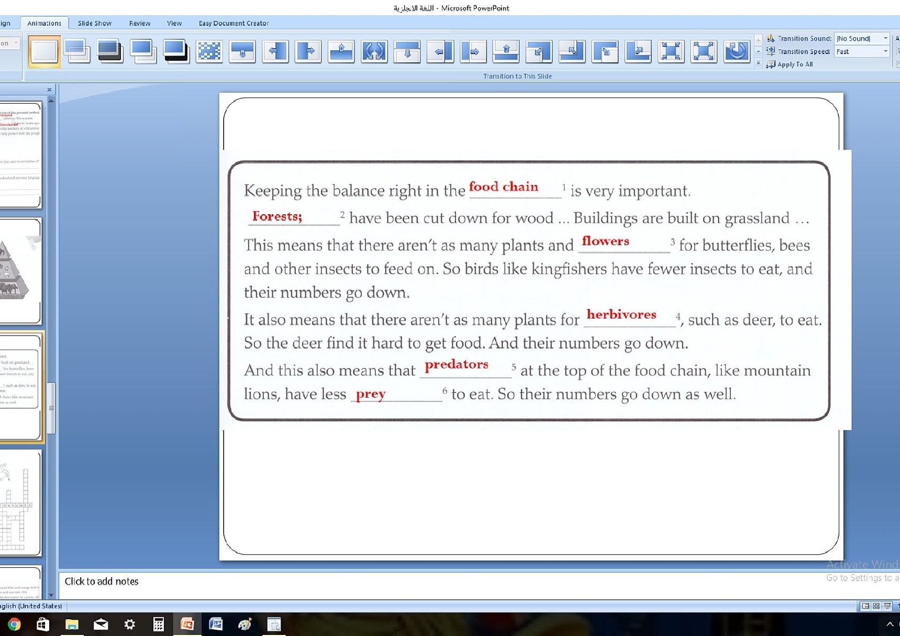Apply the Box Out transition with outward arrows
900x636 pixels.
(703, 51)
